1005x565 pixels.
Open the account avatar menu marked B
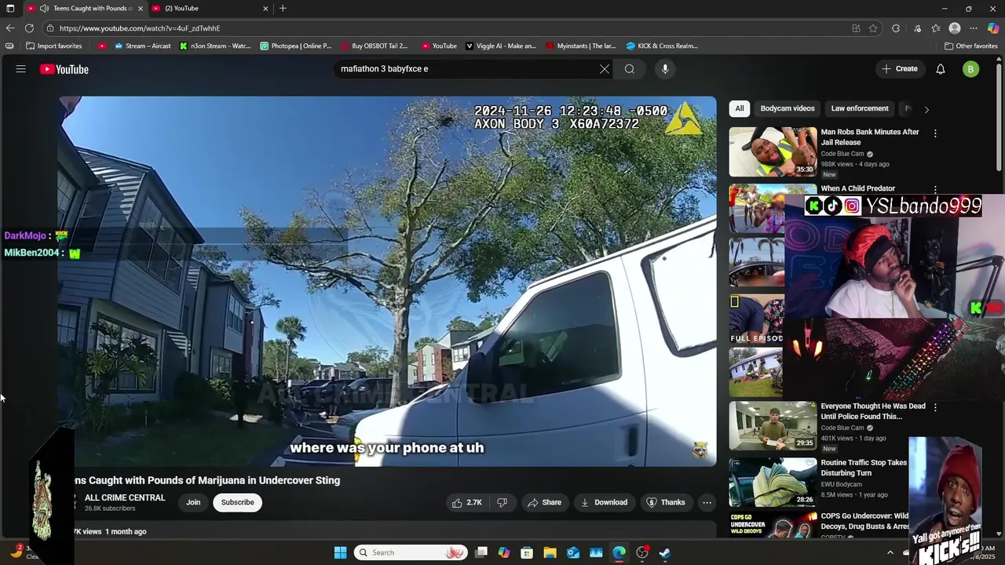tap(970, 69)
